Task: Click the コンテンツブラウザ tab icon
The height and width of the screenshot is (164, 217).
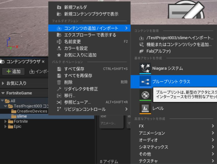Action: (x=2, y=62)
